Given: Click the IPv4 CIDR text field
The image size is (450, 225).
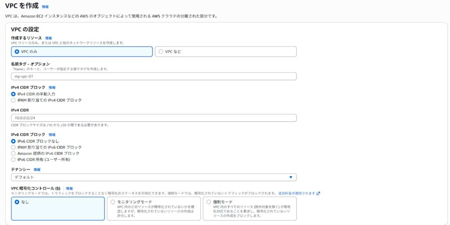Looking at the screenshot, I should coord(154,118).
